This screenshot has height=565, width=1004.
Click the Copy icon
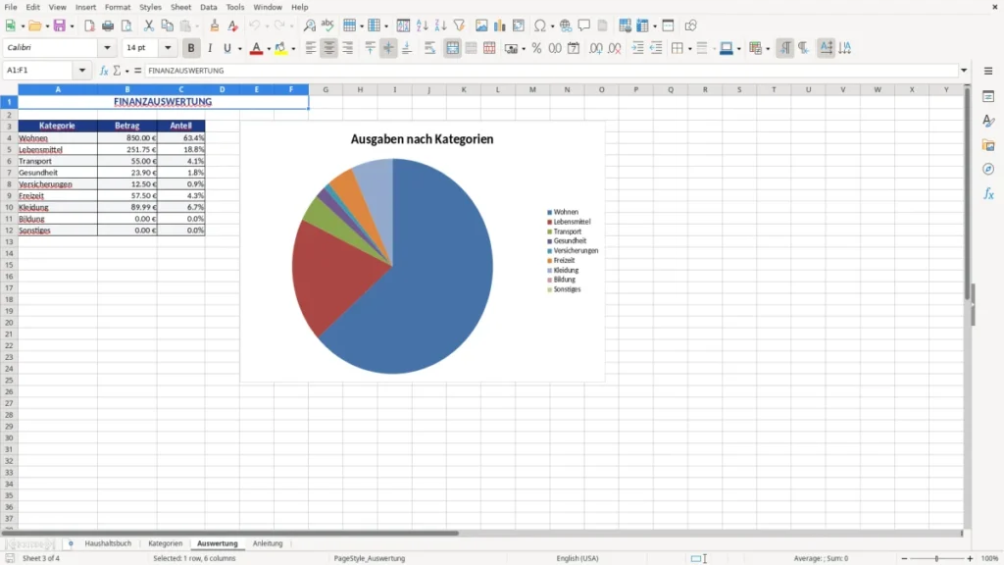(167, 26)
